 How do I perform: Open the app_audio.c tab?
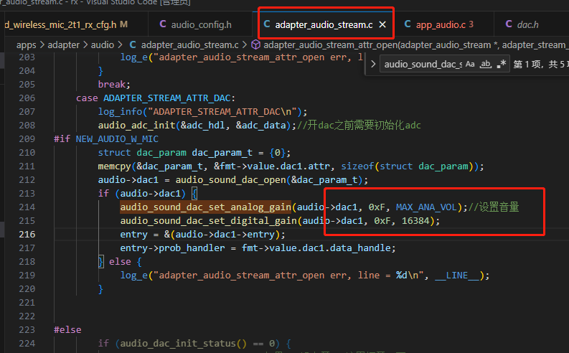438,24
